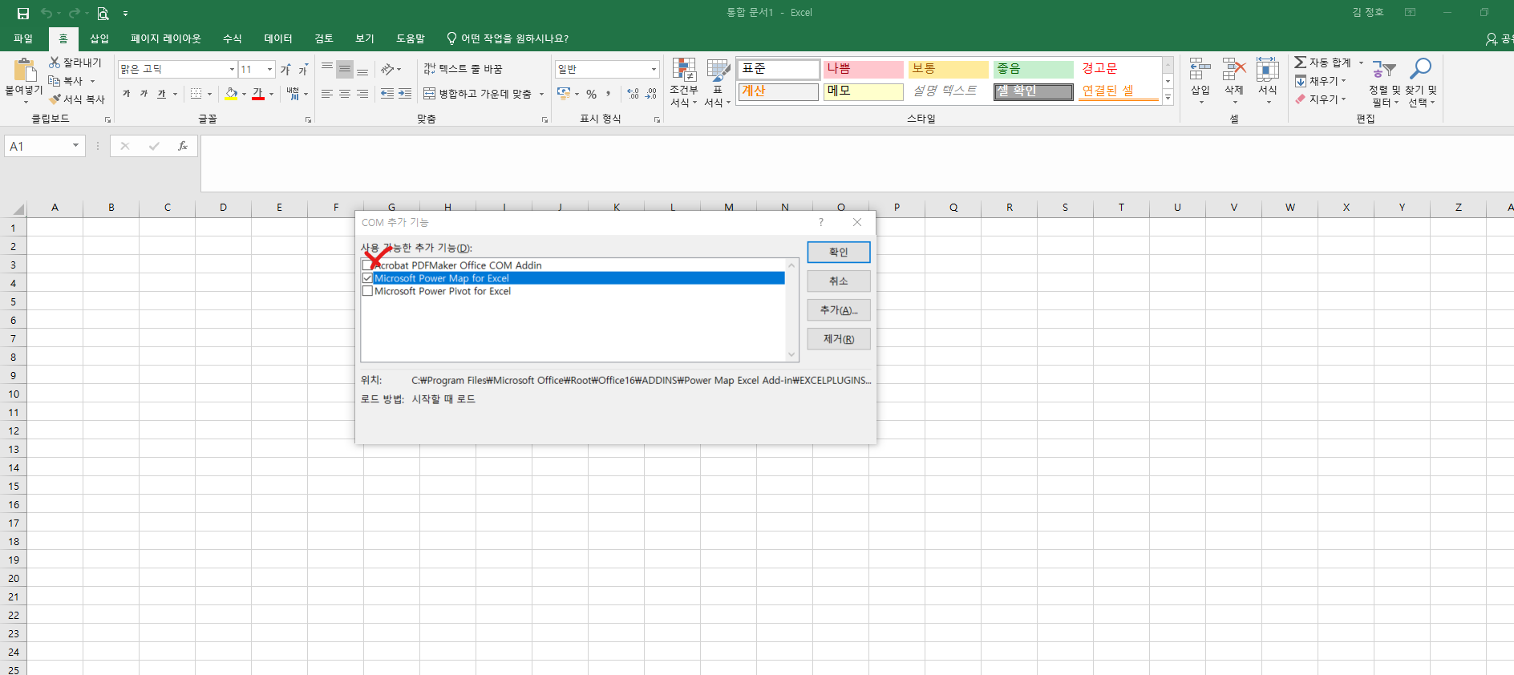Click Merge and Center (병합하고 가운데 맞춤)
The width and height of the screenshot is (1514, 675).
pos(478,94)
